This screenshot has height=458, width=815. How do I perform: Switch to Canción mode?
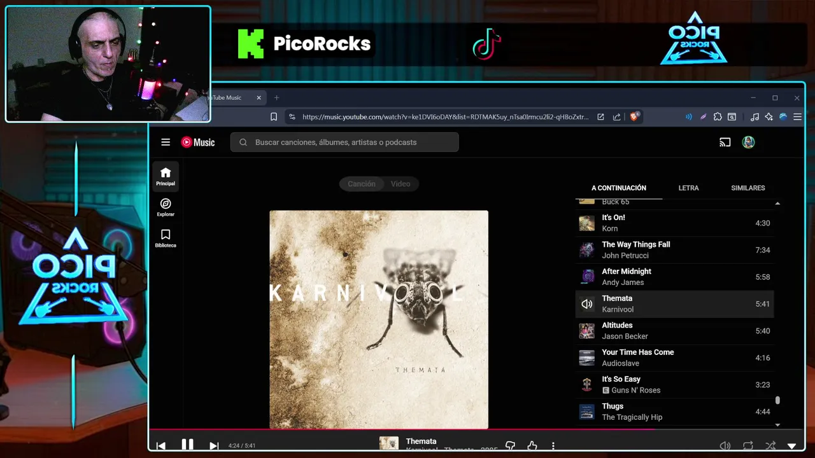(361, 184)
